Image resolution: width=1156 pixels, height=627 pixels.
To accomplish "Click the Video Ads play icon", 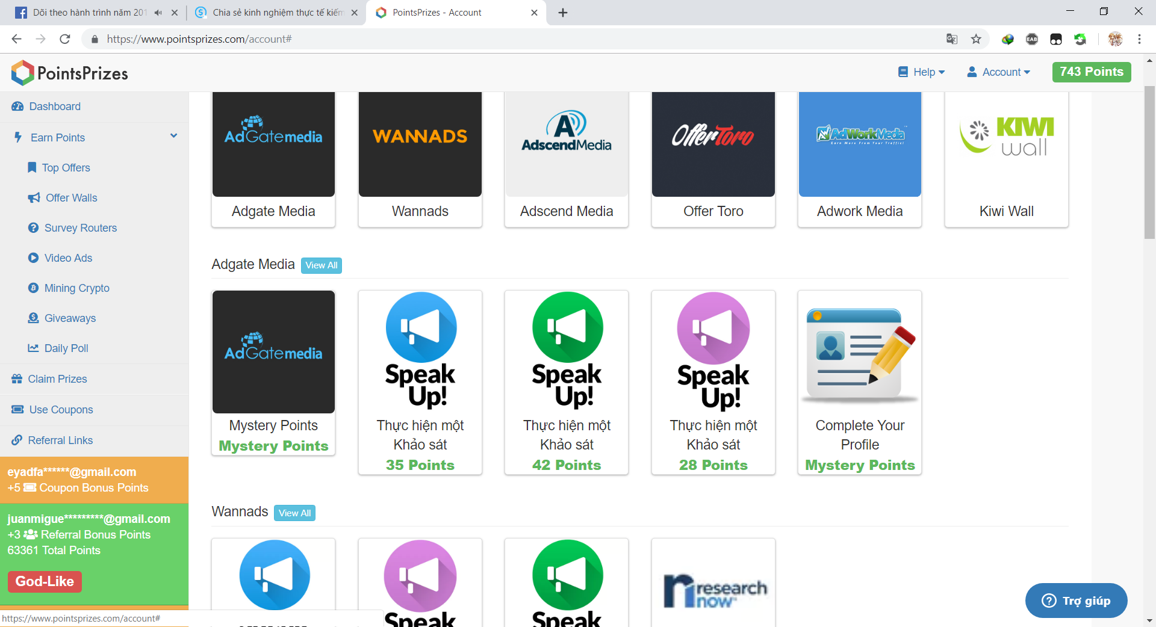I will tap(33, 258).
